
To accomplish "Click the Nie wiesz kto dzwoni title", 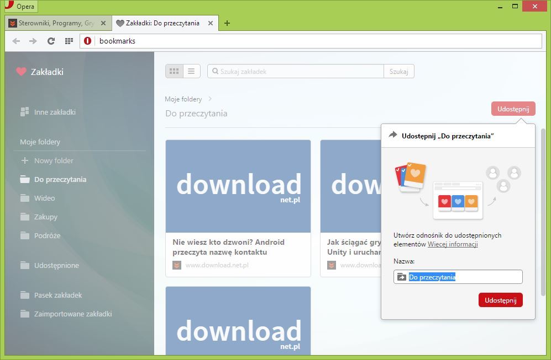I will click(x=228, y=247).
